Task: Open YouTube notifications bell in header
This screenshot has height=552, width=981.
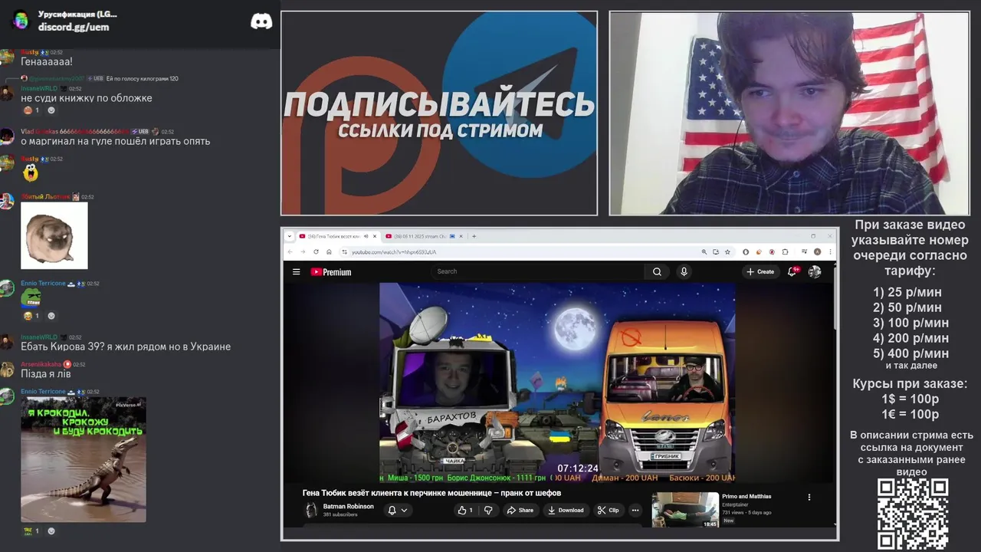Action: pos(794,271)
